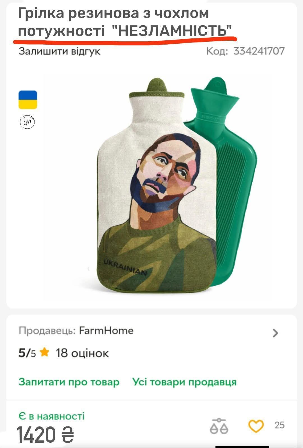
Task: Tap the round CMT badge icon
Action: tap(27, 122)
